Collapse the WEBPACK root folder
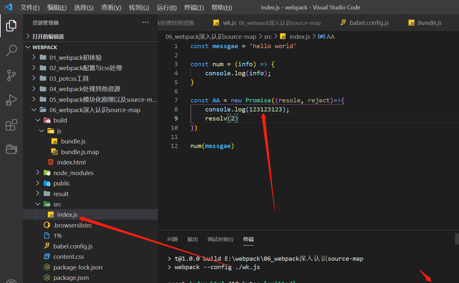 (28, 47)
